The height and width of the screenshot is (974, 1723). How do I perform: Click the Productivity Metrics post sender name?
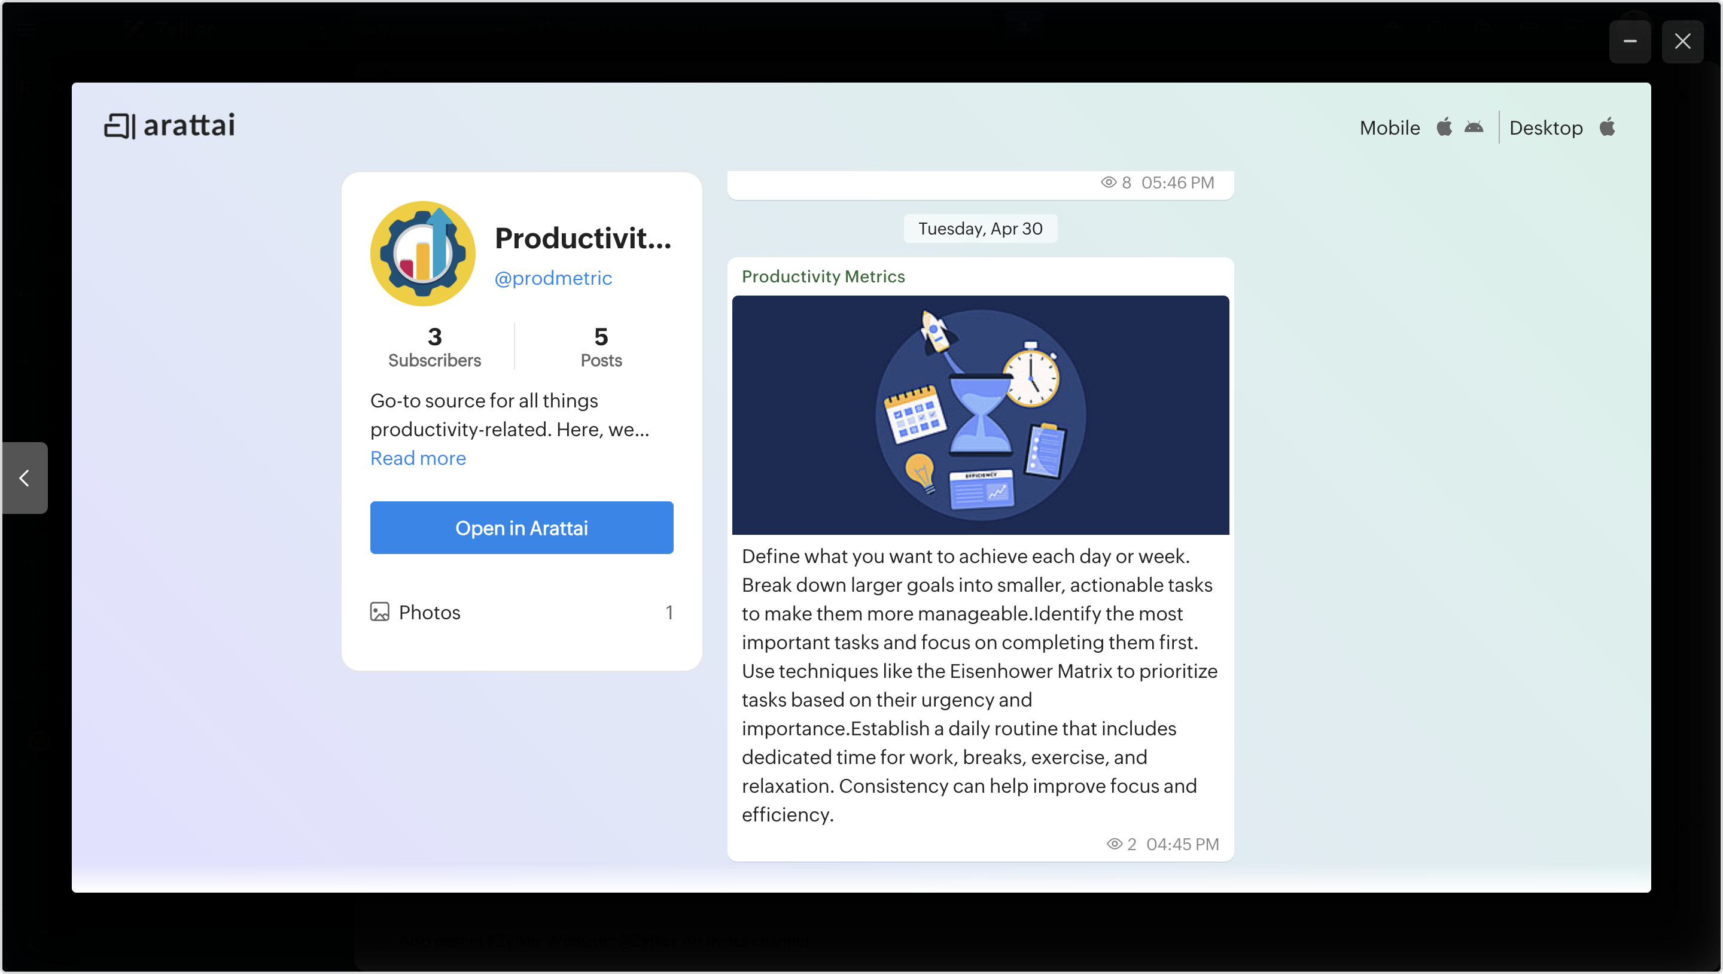pos(823,276)
